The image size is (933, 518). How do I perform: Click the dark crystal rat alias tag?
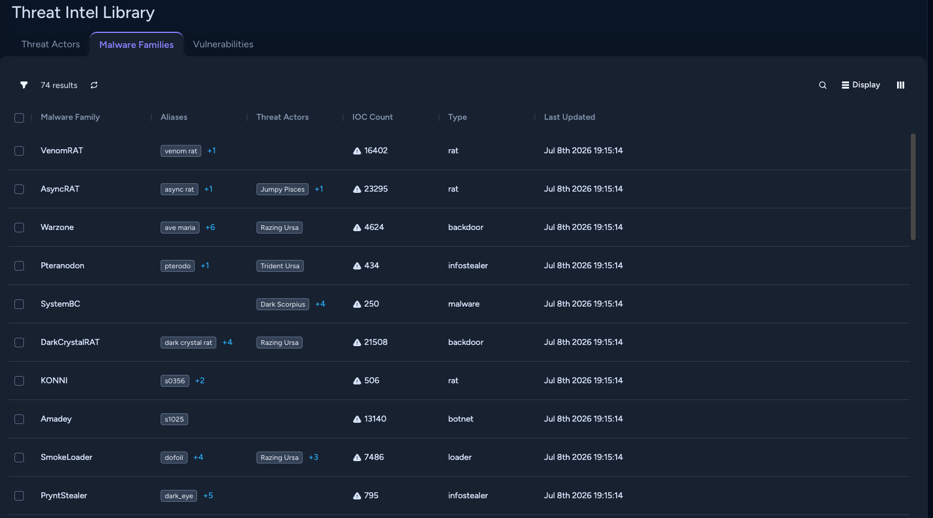pyautogui.click(x=188, y=343)
